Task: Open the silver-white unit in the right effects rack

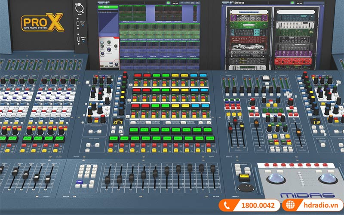Action: tap(295, 25)
